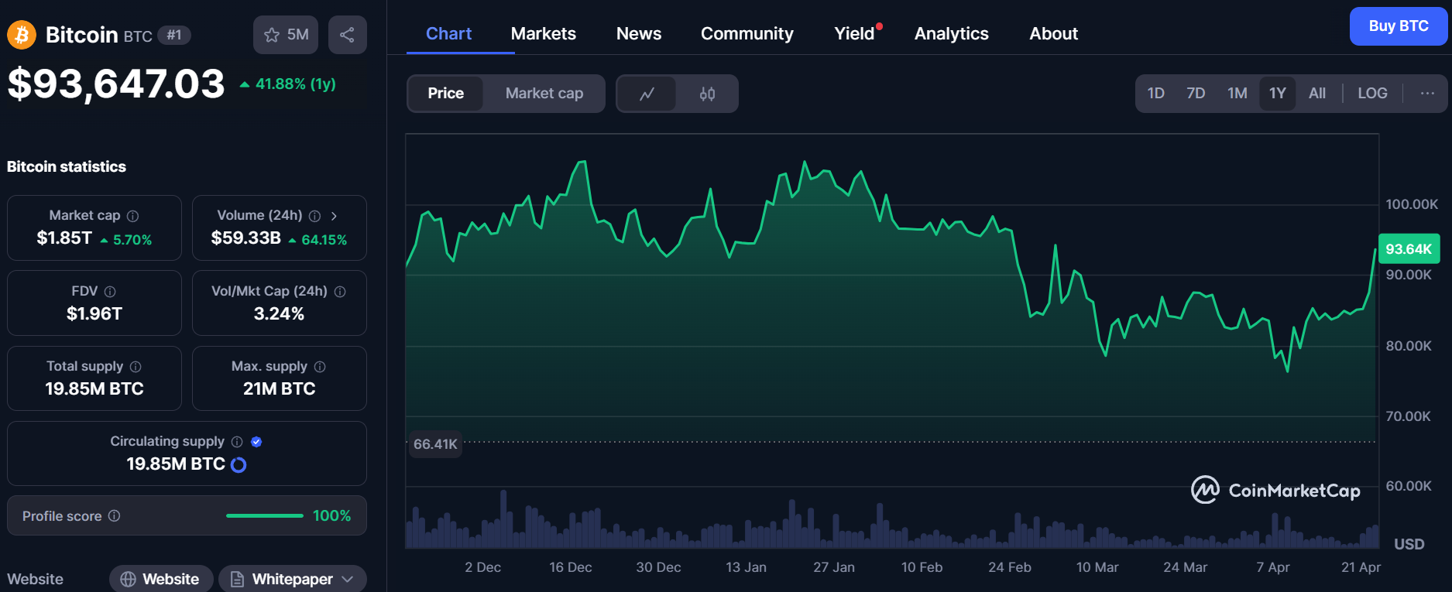Open the Bitcoin Website link

pos(161,579)
